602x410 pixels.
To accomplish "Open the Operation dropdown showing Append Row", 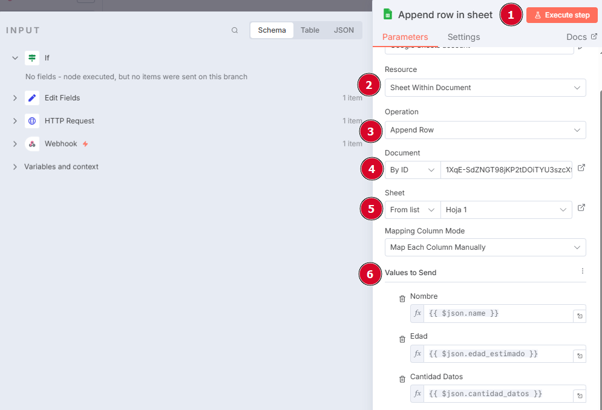I will [485, 130].
